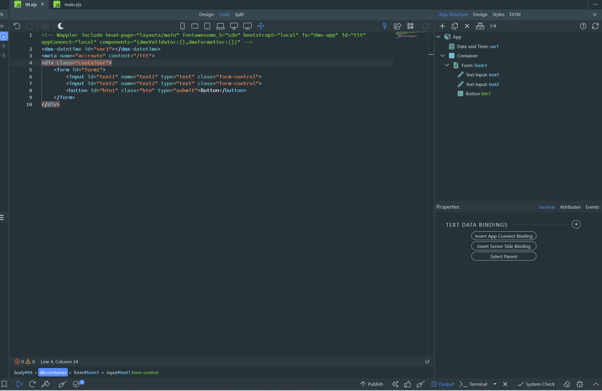Image resolution: width=602 pixels, height=391 pixels.
Task: Click Insert App Connect Binding button
Action: pyautogui.click(x=503, y=236)
